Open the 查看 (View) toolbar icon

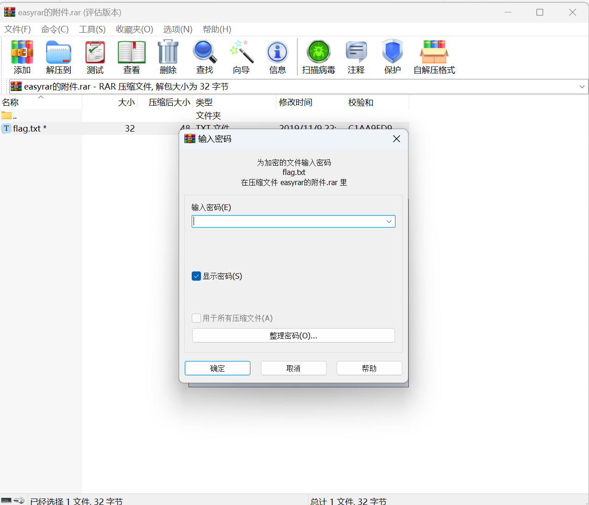click(x=132, y=52)
